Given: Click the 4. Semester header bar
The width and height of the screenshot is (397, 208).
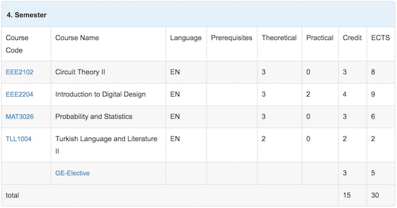Looking at the screenshot, I should coord(198,15).
